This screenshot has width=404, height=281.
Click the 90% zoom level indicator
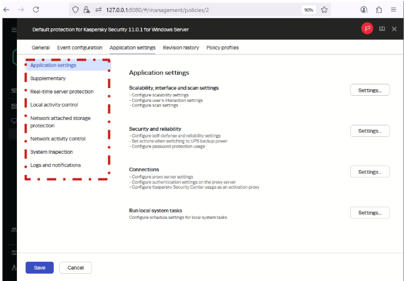click(309, 10)
